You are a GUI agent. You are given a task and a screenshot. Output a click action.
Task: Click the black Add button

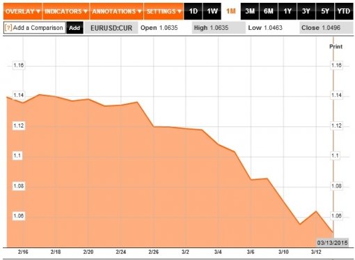pyautogui.click(x=74, y=28)
